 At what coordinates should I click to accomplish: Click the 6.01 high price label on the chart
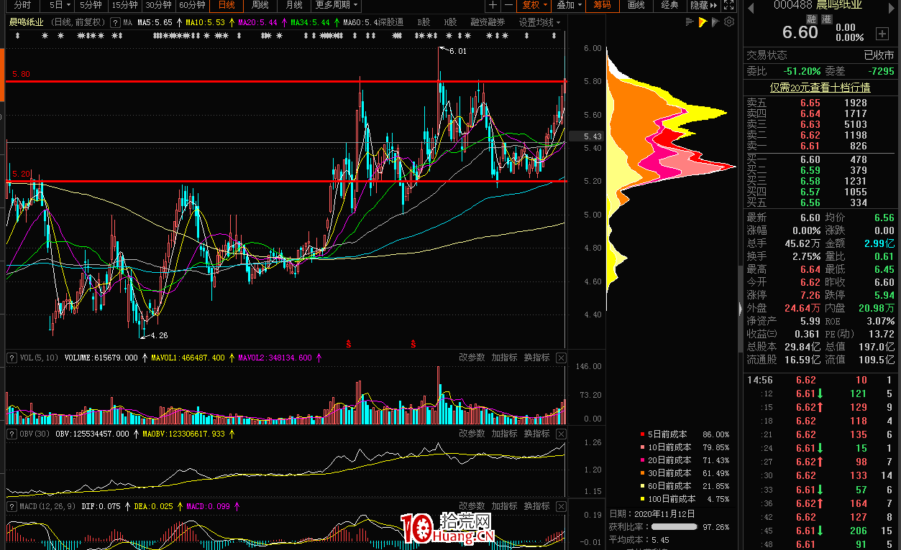pos(457,51)
